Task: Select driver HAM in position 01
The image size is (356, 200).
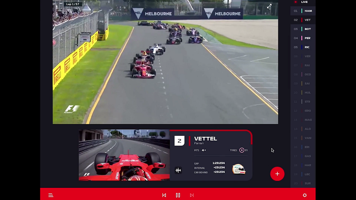Action: (x=303, y=11)
